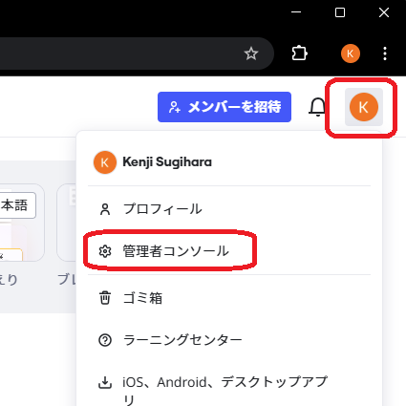Click the gear icon beside 管理者コンソール
406x406 pixels.
(x=105, y=251)
